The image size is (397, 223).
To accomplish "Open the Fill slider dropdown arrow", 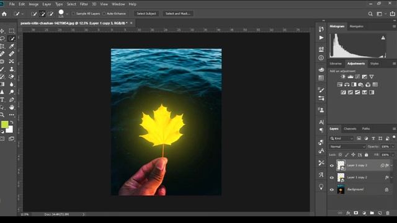I will [393, 155].
